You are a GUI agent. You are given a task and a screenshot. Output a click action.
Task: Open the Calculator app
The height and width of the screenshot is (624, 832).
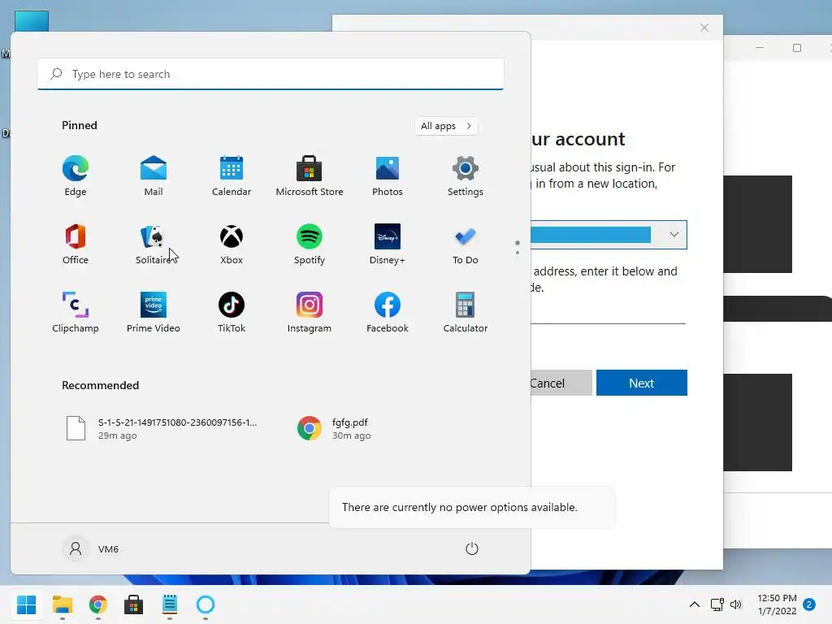466,313
